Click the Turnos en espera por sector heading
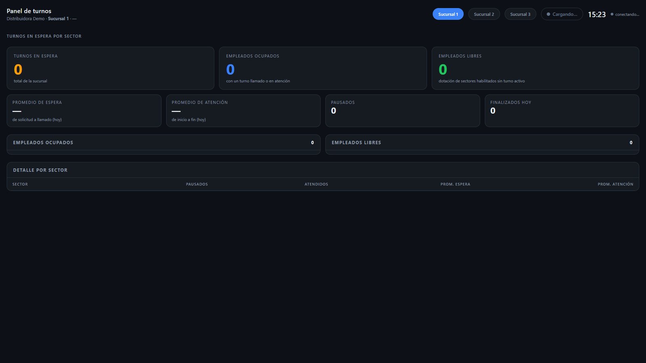The height and width of the screenshot is (363, 646). click(44, 36)
